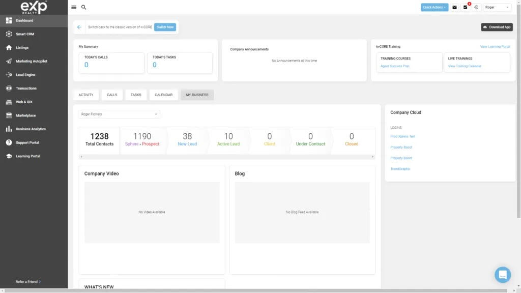Open Marketing Autopilot in the sidebar
521x293 pixels.
pyautogui.click(x=32, y=61)
